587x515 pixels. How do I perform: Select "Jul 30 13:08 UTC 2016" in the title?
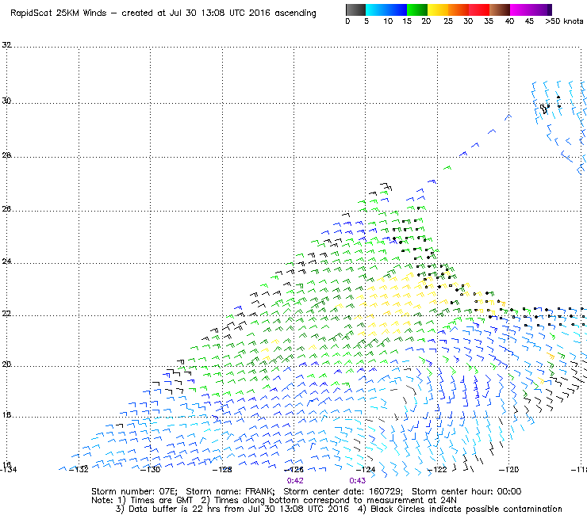pyautogui.click(x=220, y=13)
